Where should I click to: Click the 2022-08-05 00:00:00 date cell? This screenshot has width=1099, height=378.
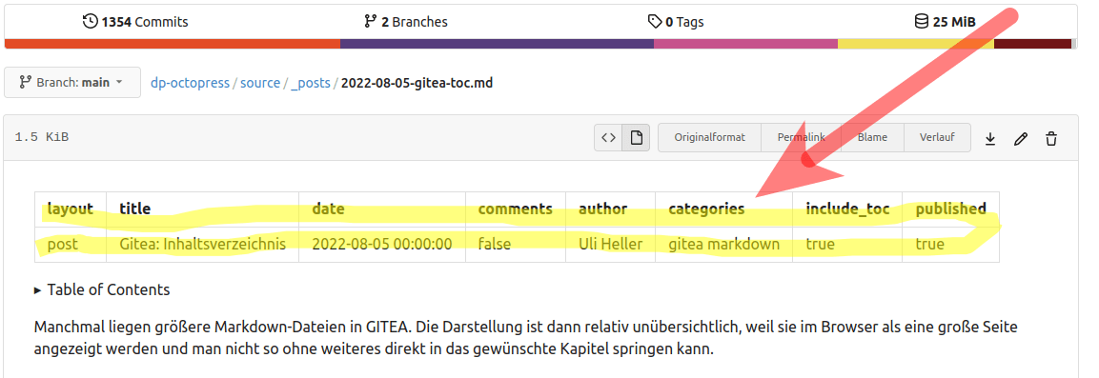(x=382, y=245)
